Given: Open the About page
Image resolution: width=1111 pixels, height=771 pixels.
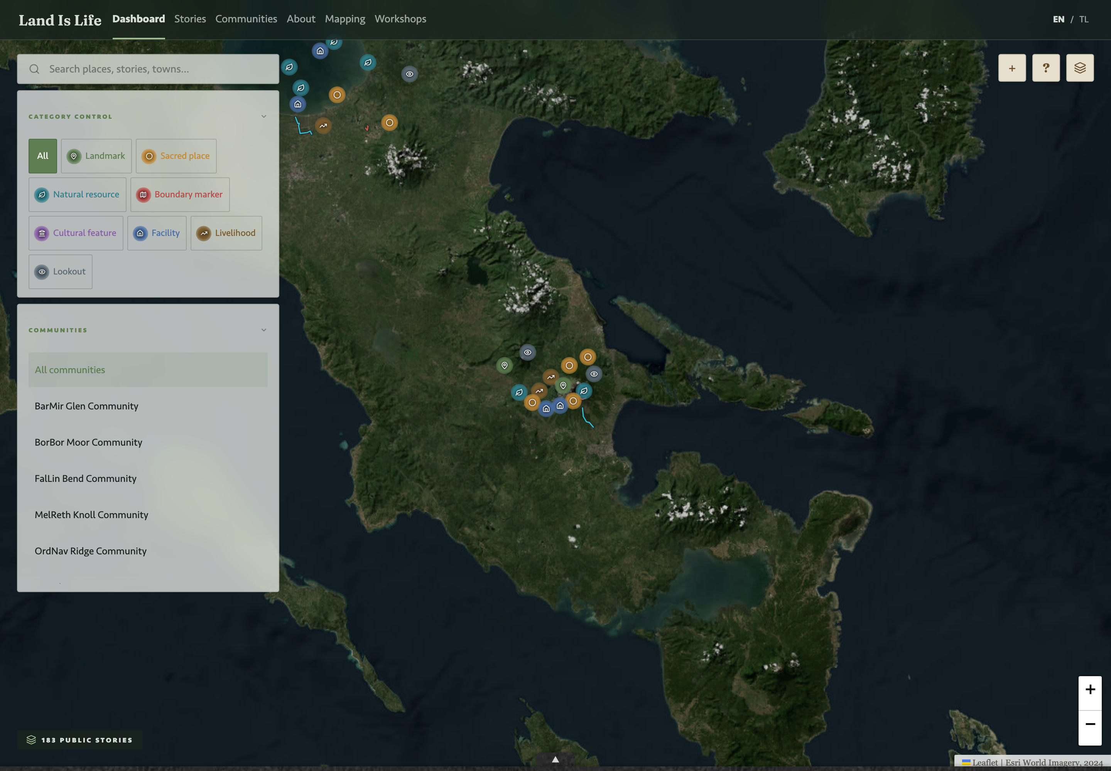Looking at the screenshot, I should pyautogui.click(x=301, y=19).
